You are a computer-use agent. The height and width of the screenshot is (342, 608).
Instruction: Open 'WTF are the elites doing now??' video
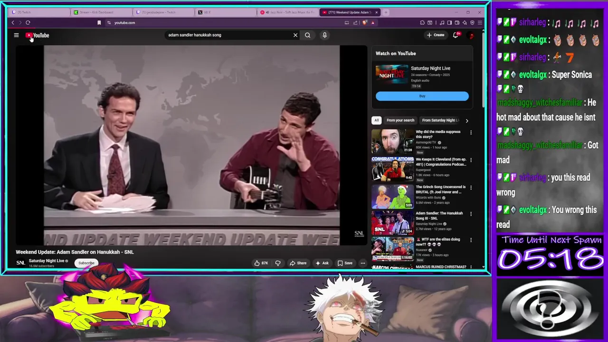pyautogui.click(x=438, y=242)
